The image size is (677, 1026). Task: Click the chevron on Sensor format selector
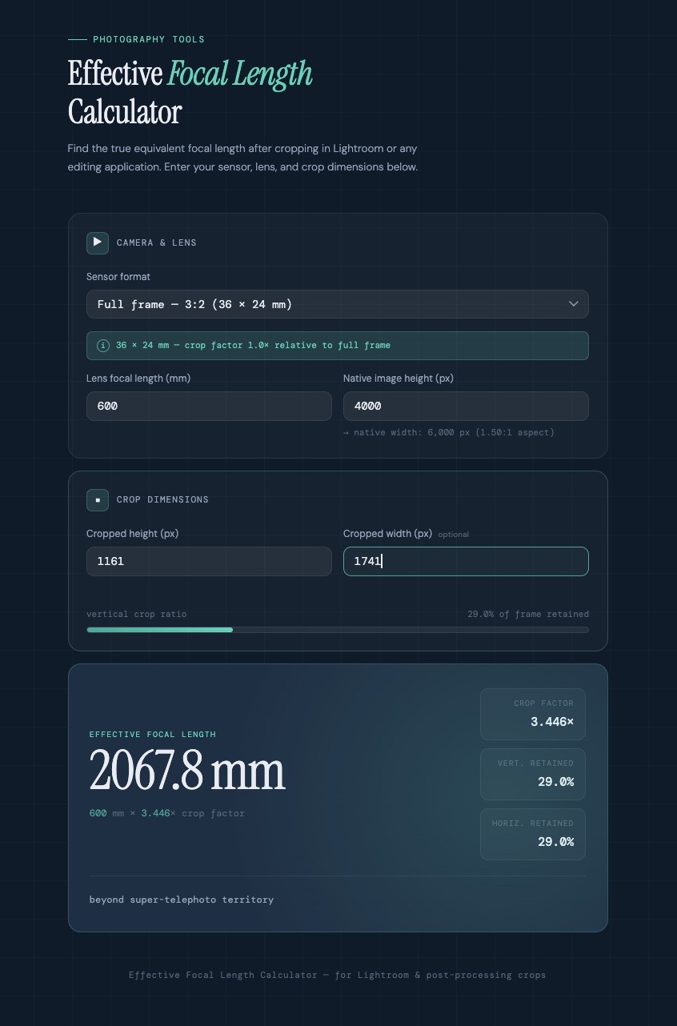(573, 304)
